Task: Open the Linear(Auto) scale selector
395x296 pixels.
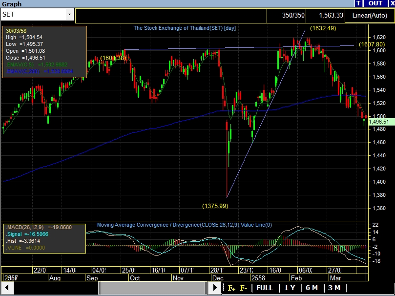Action: 370,15
